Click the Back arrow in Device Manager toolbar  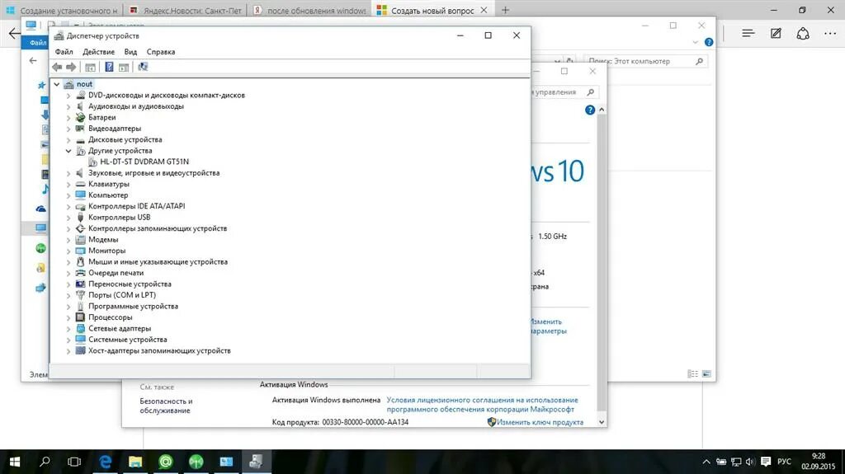pos(57,67)
